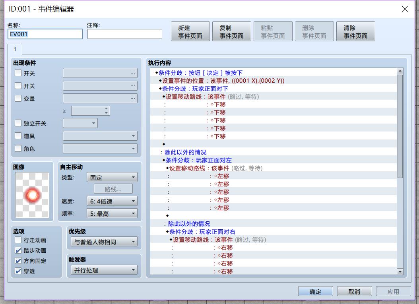
Task: Select the first 下移 move command
Action: coord(274,105)
